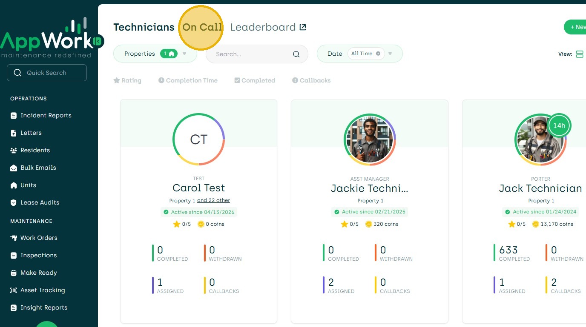Image resolution: width=586 pixels, height=327 pixels.
Task: Expand the Properties filter dropdown arrow
Action: [x=184, y=54]
